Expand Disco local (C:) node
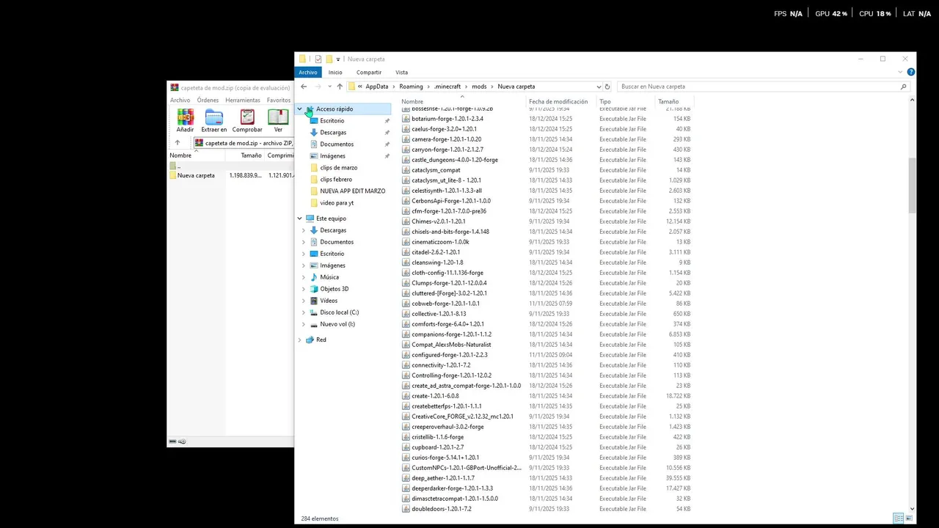Viewport: 939px width, 528px height. [x=304, y=312]
